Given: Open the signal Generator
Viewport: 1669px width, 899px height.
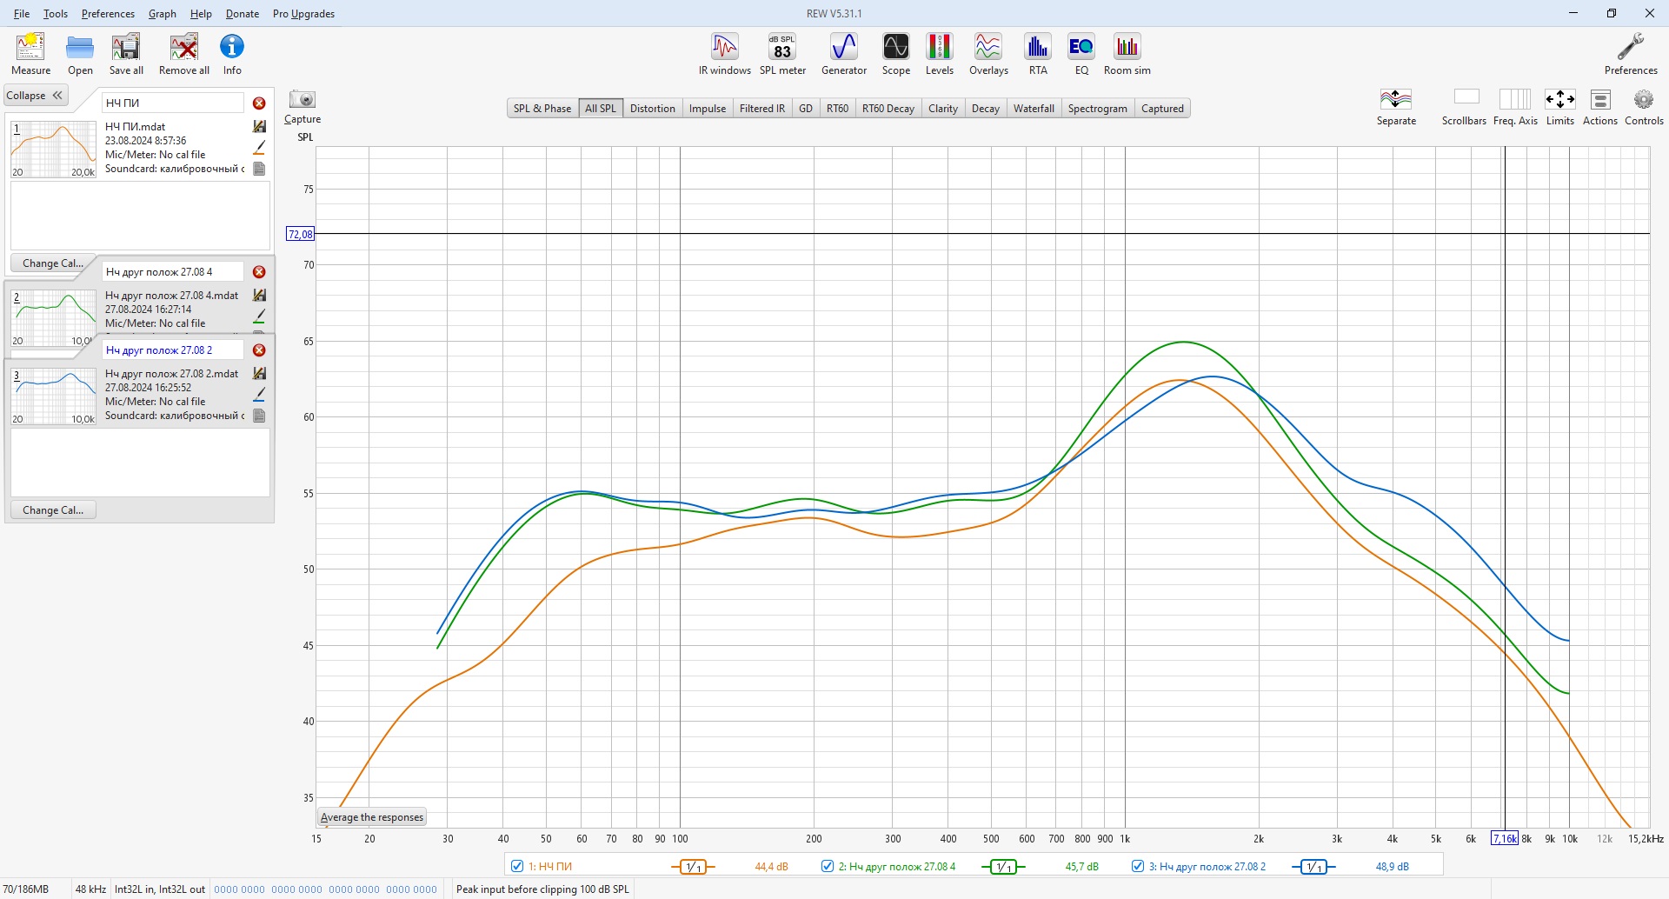Looking at the screenshot, I should pyautogui.click(x=844, y=54).
